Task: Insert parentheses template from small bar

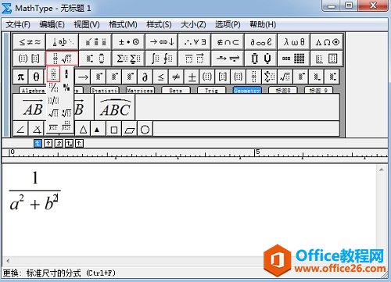Action: (x=207, y=77)
